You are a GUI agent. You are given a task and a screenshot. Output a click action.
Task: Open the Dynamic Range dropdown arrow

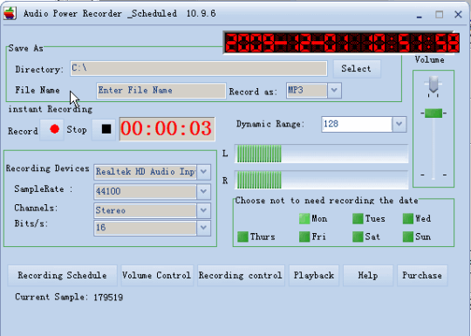pos(399,124)
